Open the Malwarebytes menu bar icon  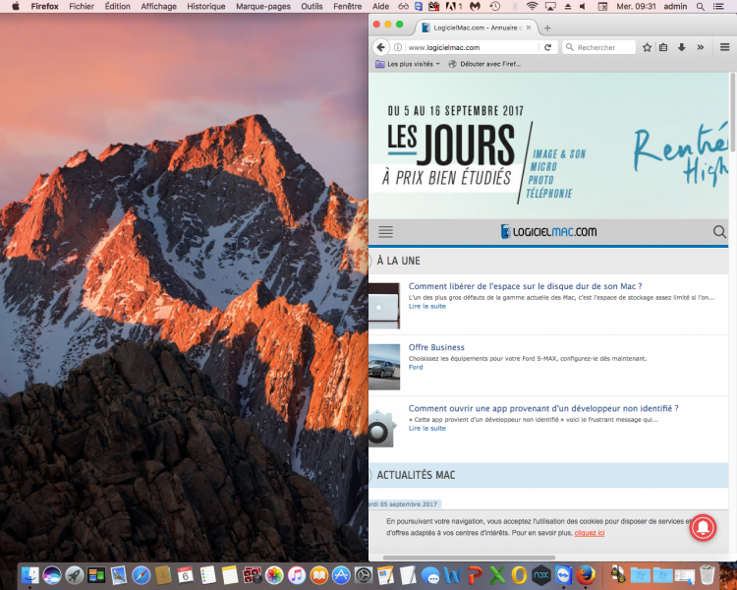(476, 6)
